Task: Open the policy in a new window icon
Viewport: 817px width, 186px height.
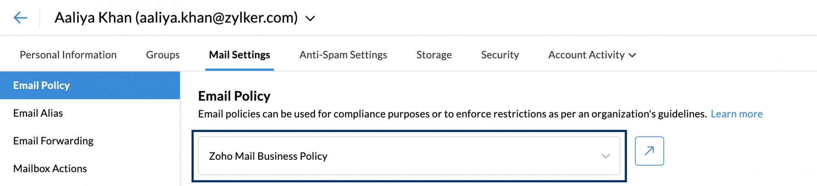Action: 649,151
